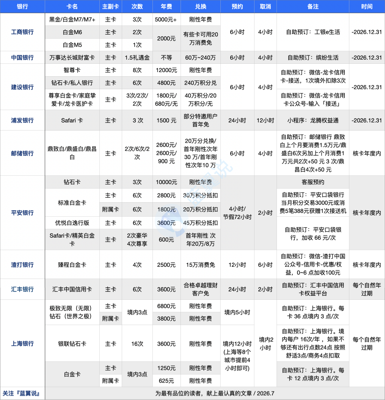
Task: Click the 30万积分抵扣 exchange cell
Action: (201, 195)
